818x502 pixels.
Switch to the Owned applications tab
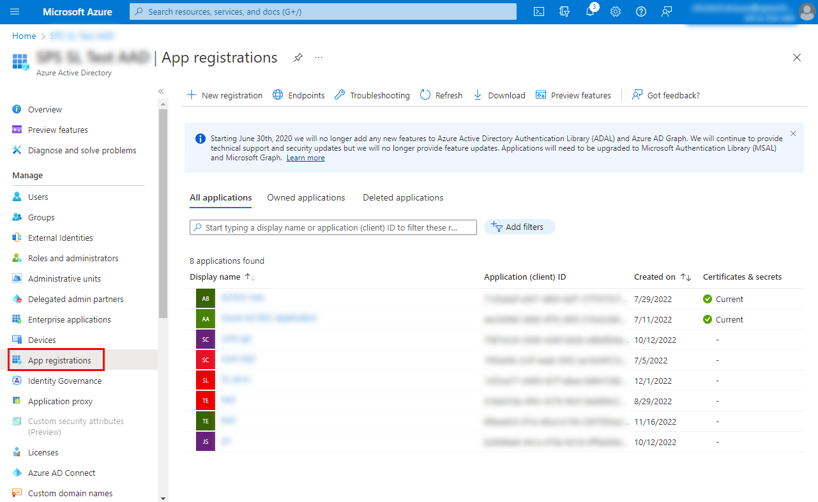(x=306, y=198)
